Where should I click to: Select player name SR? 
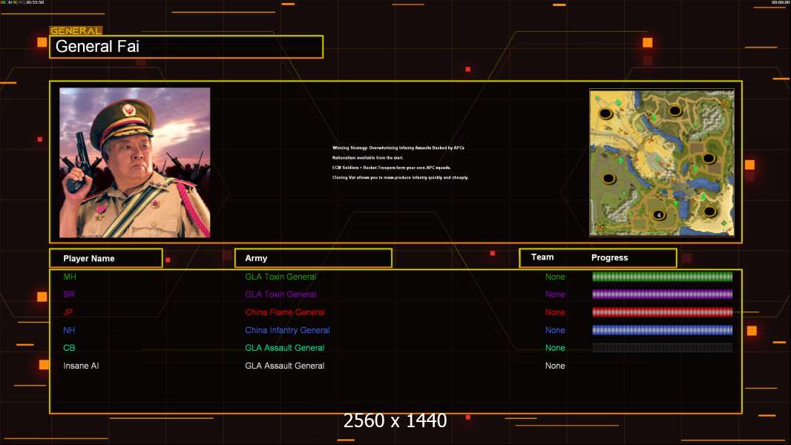[69, 294]
